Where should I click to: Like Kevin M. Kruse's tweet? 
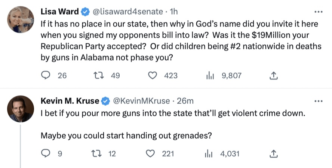click(x=150, y=153)
